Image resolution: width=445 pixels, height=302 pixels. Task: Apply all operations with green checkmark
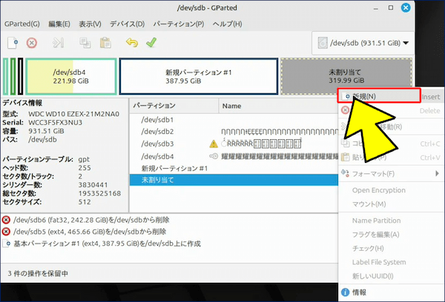click(151, 43)
